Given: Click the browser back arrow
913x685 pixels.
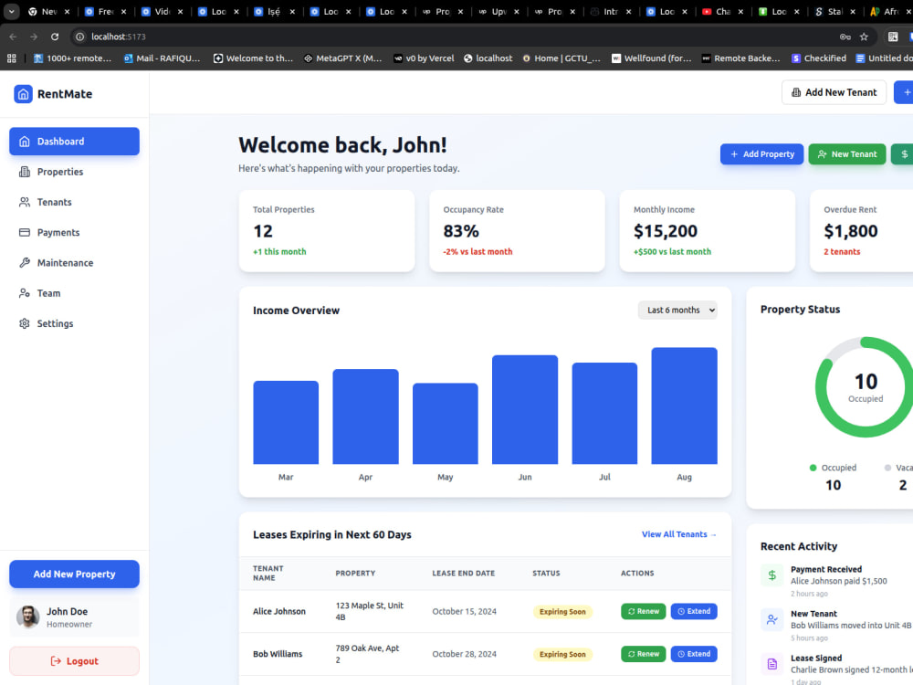Looking at the screenshot, I should coord(13,37).
